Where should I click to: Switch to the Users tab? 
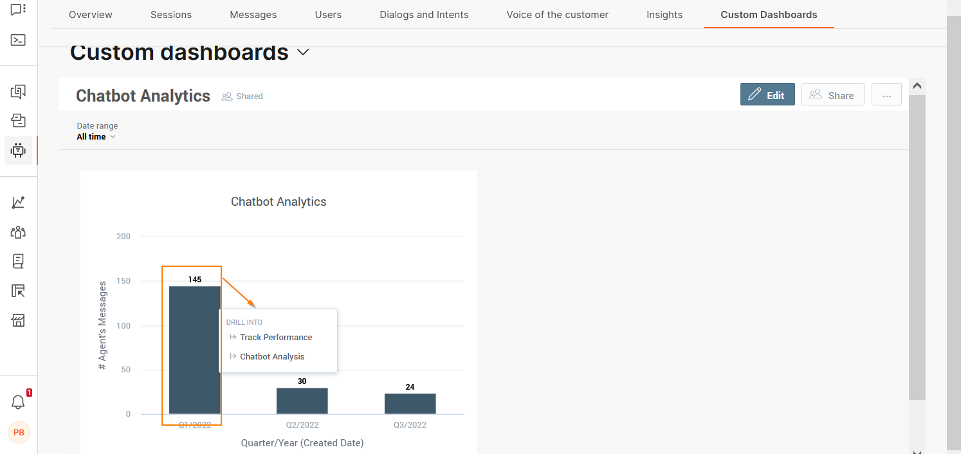coord(328,14)
